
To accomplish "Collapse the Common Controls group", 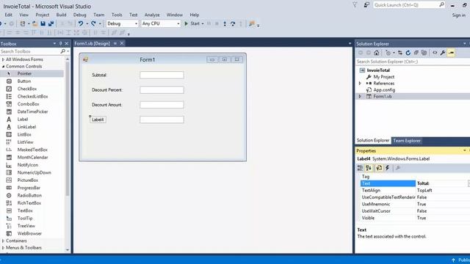I will (x=3, y=67).
